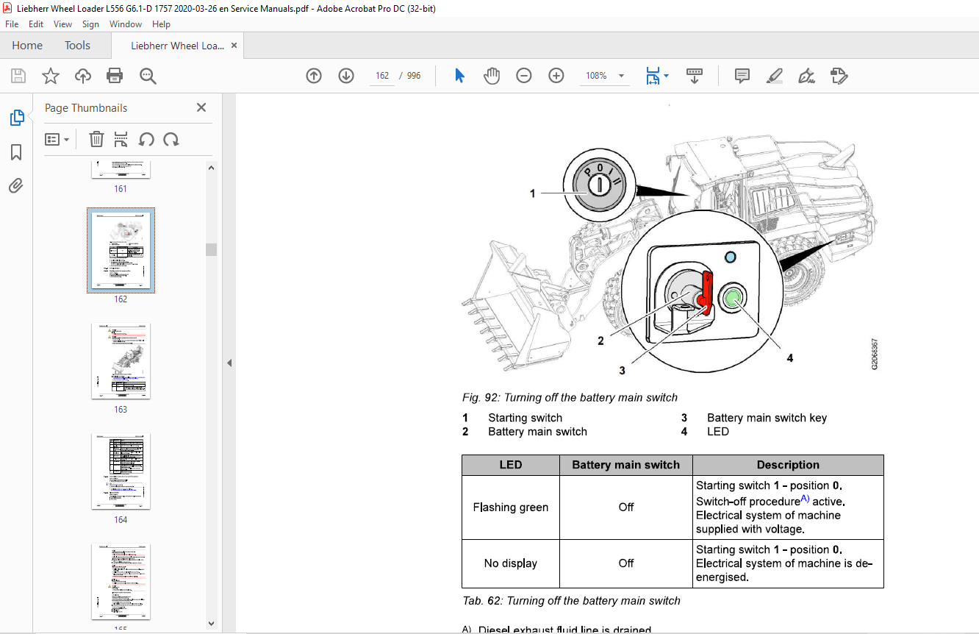Click the 'Flashing green' table cell
979x634 pixels.
pos(511,507)
